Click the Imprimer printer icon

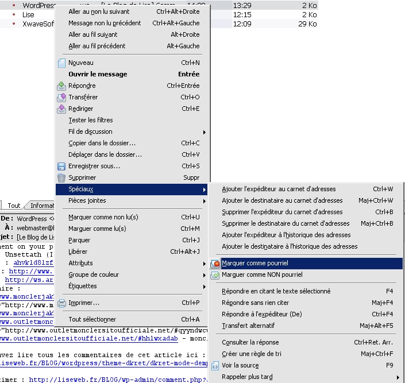62,303
